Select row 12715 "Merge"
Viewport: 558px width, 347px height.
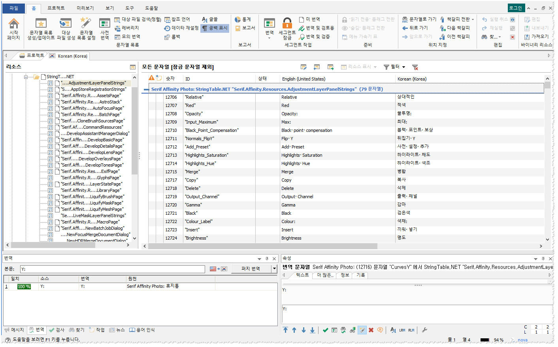click(x=346, y=172)
